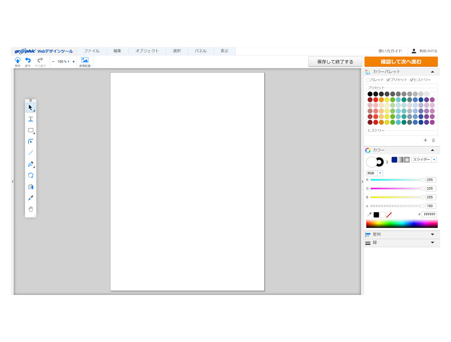This screenshot has width=451, height=342.
Task: Click the 保存して終了する button
Action: pyautogui.click(x=335, y=62)
